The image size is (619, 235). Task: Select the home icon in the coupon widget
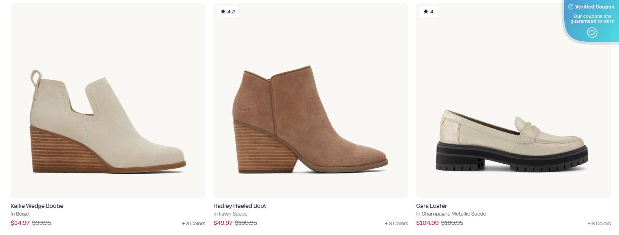pyautogui.click(x=592, y=33)
